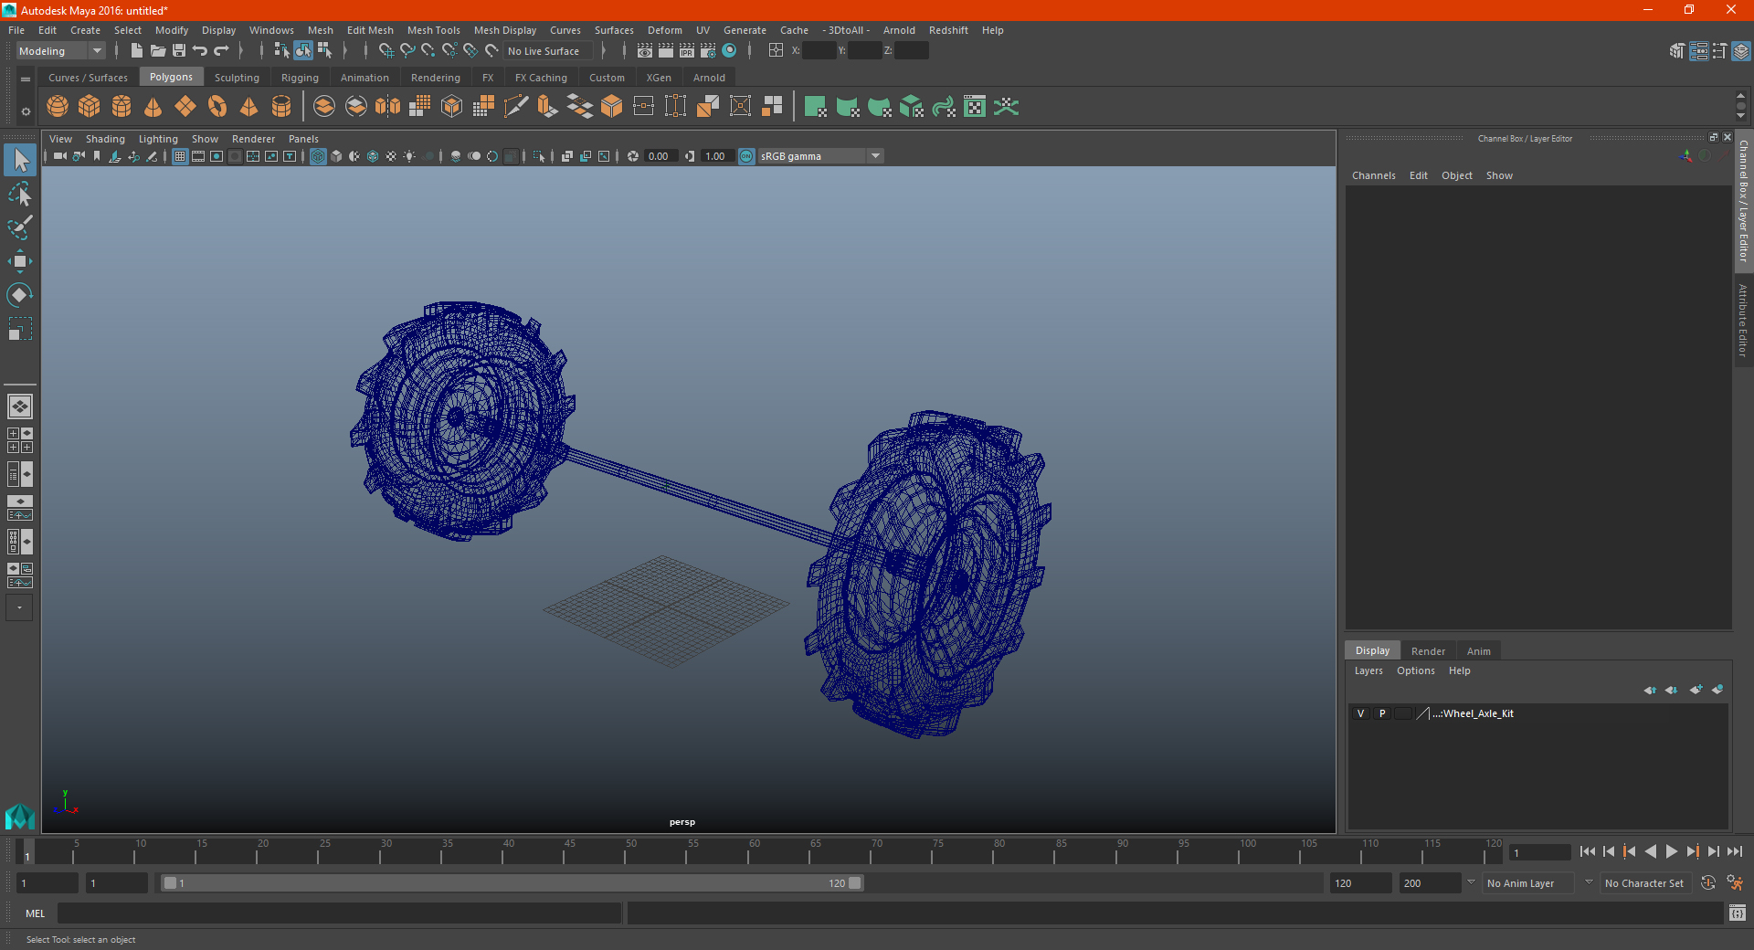Switch to the Rigging shelf tab
1754x950 pixels.
point(300,78)
